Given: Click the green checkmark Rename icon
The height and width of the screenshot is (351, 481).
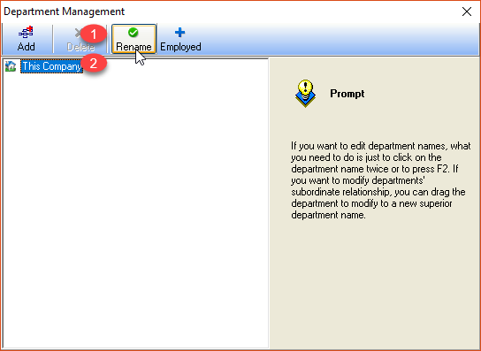Looking at the screenshot, I should click(134, 32).
